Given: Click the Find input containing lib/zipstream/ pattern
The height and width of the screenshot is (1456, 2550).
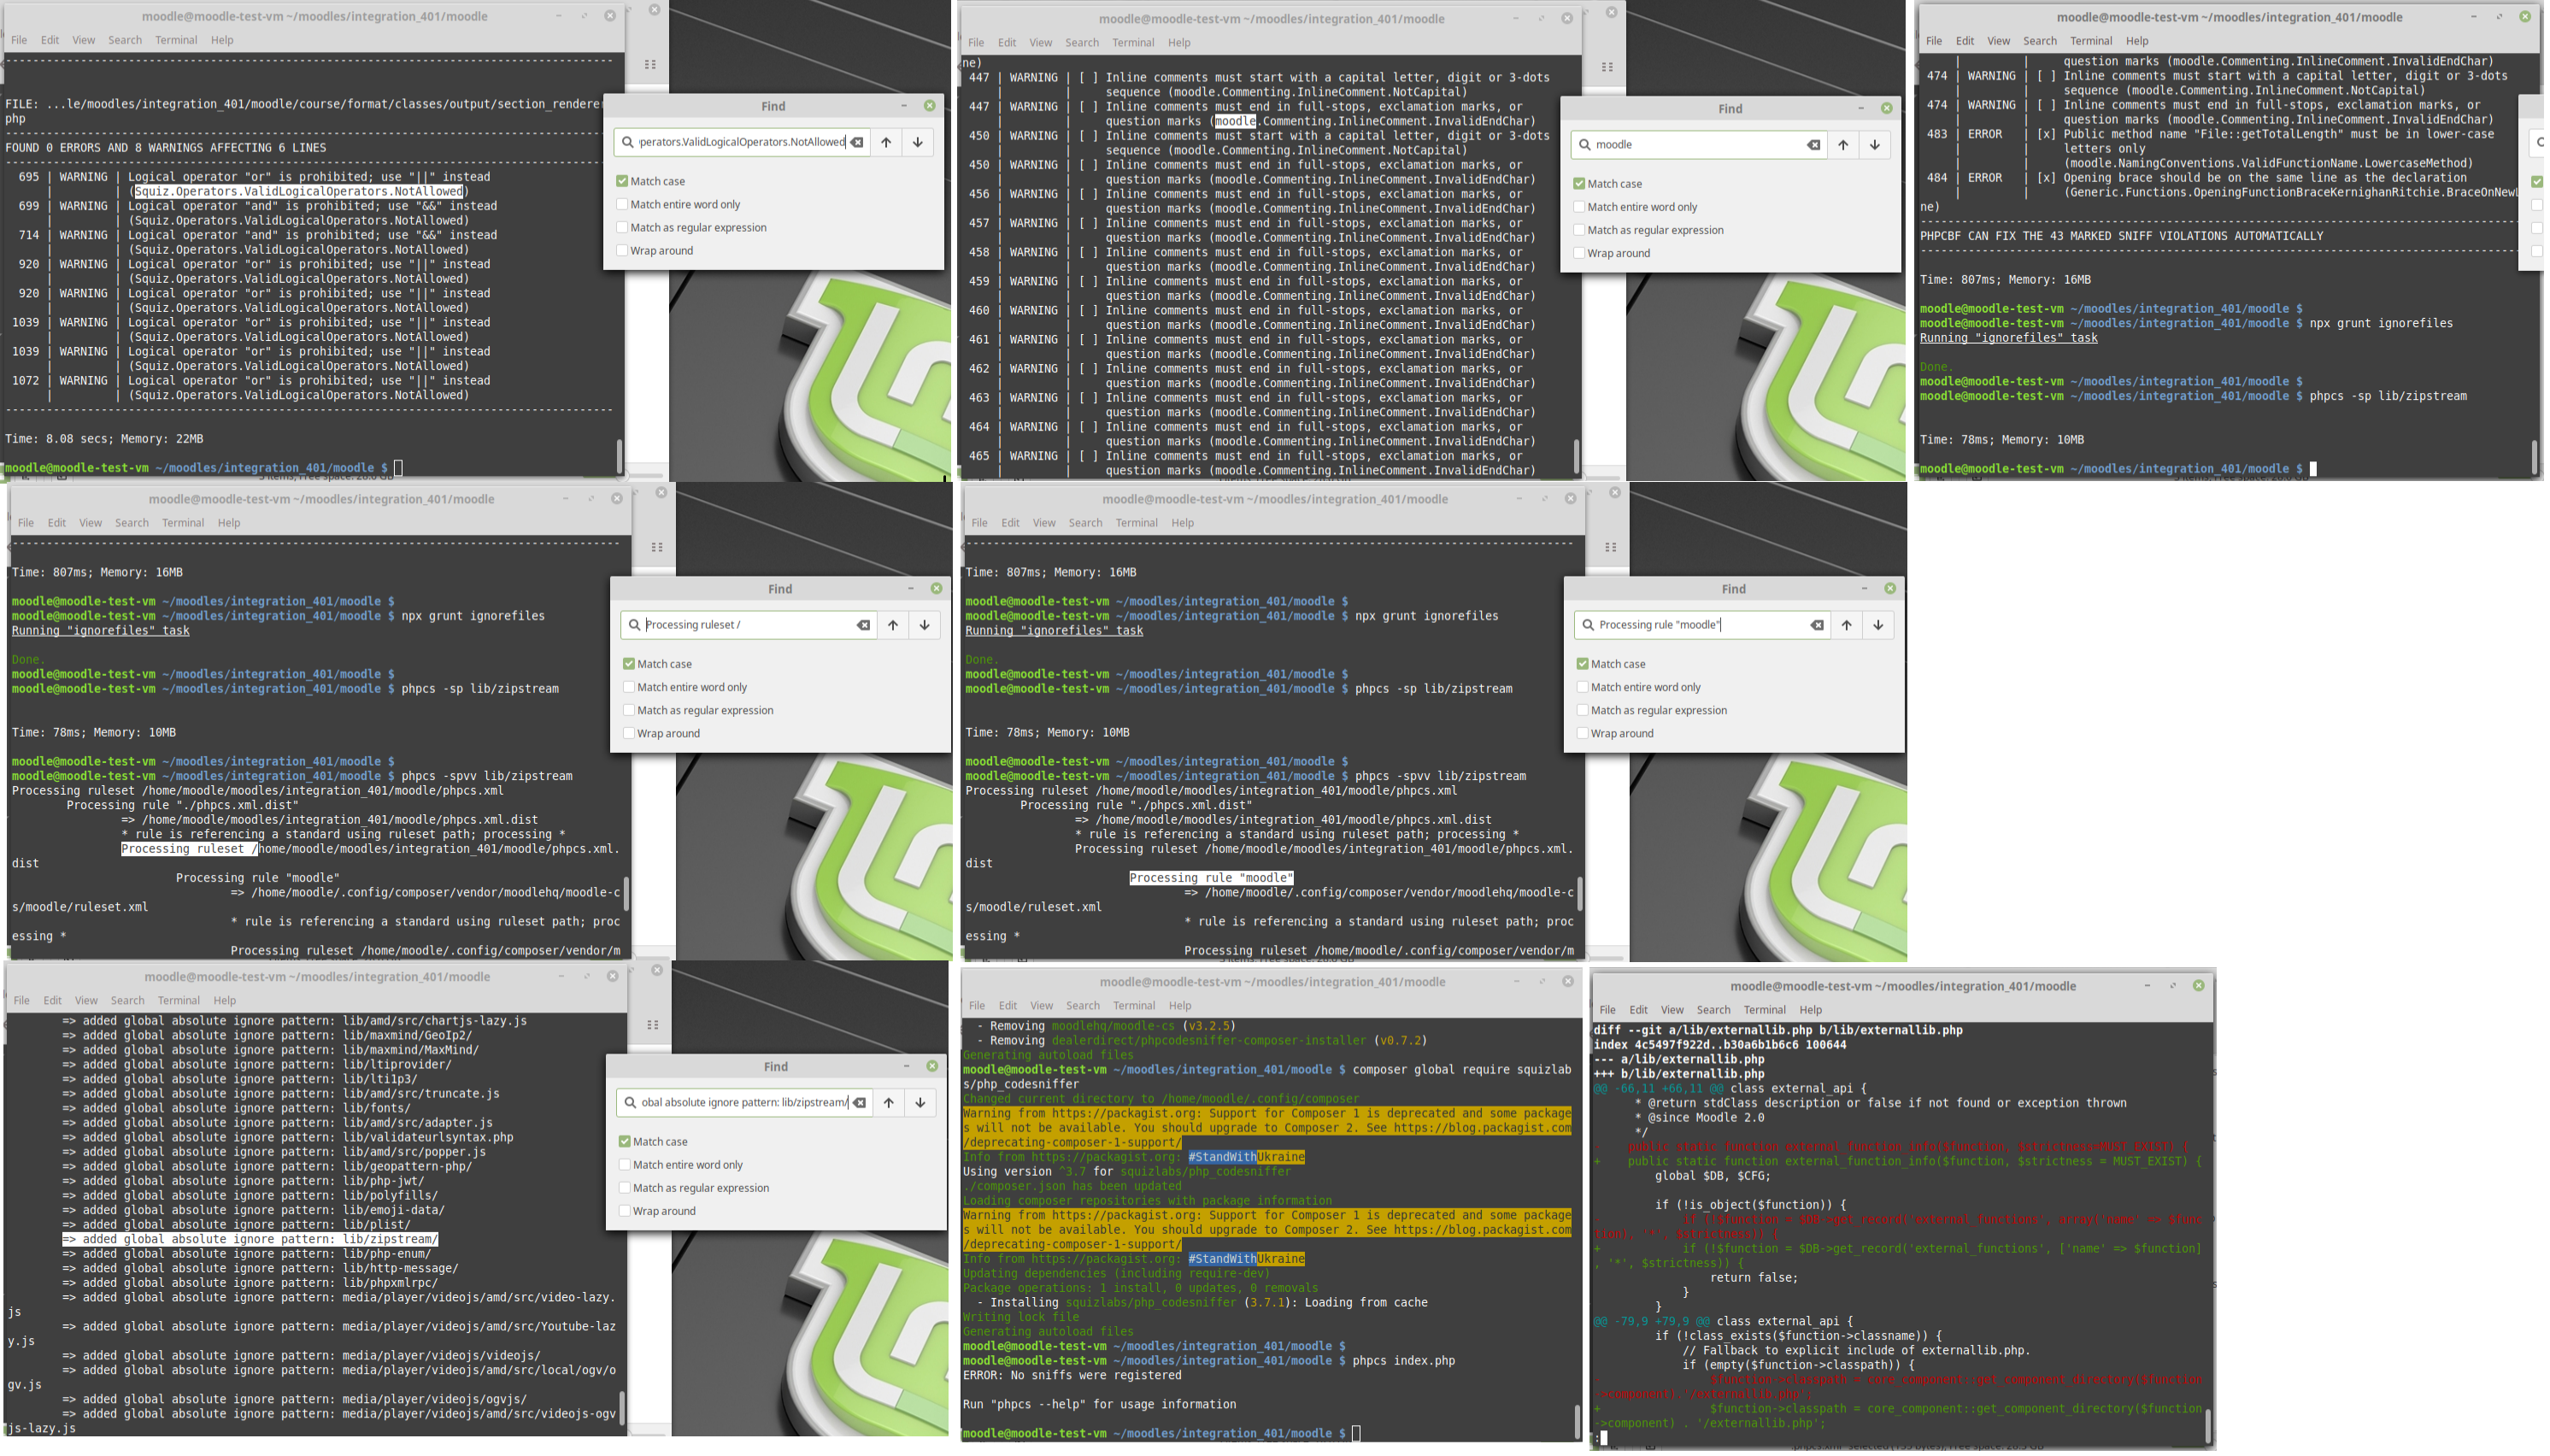Looking at the screenshot, I should tap(744, 1103).
